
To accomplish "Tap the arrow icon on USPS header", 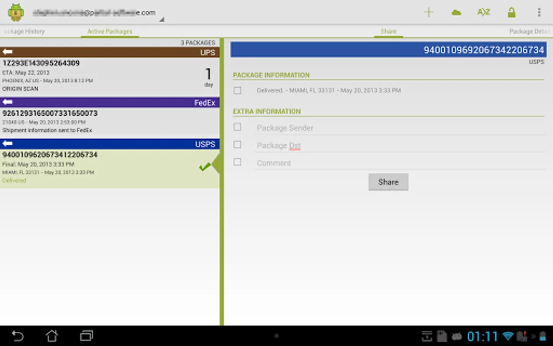I will click(x=7, y=143).
